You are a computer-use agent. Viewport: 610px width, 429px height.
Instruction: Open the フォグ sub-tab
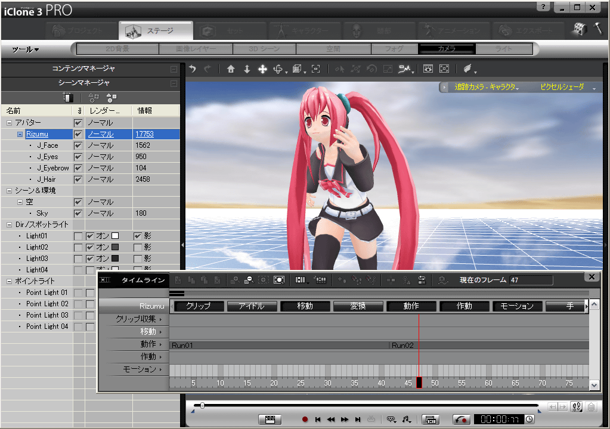(395, 49)
